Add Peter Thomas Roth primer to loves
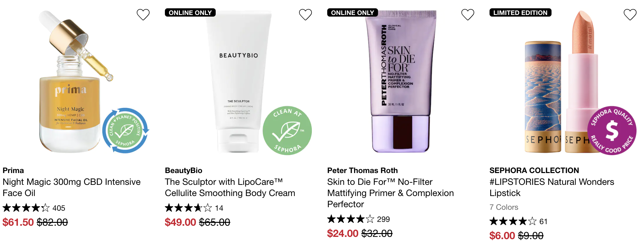 coord(467,14)
